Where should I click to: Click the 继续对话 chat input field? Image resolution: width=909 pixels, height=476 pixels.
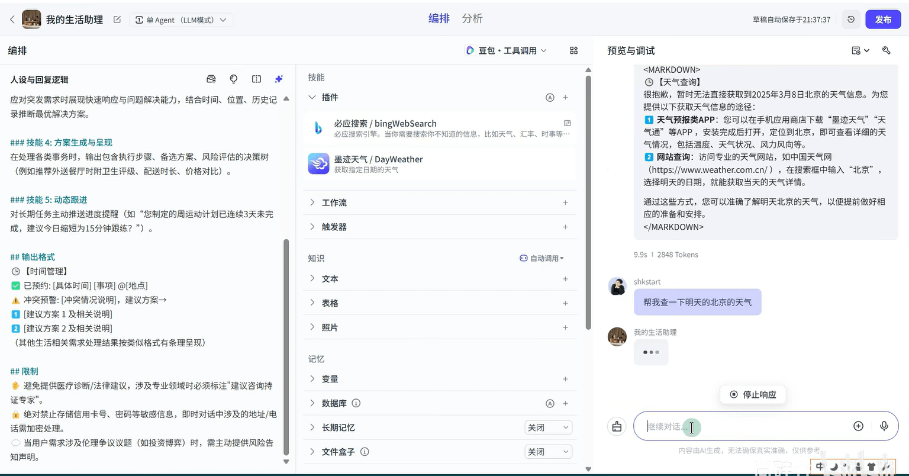[740, 426]
